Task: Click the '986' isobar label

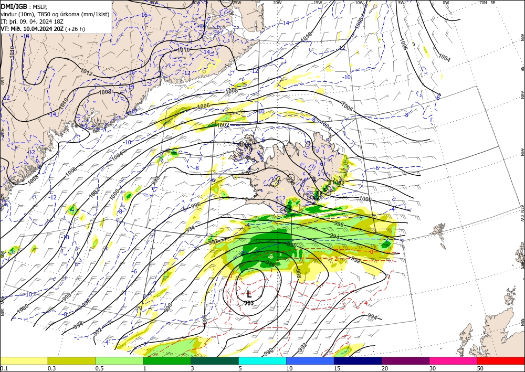Action: coord(270,264)
